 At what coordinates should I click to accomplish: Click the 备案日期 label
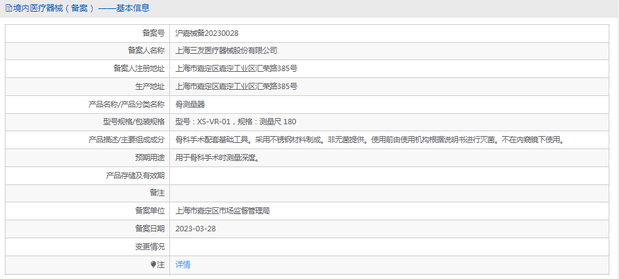point(150,229)
